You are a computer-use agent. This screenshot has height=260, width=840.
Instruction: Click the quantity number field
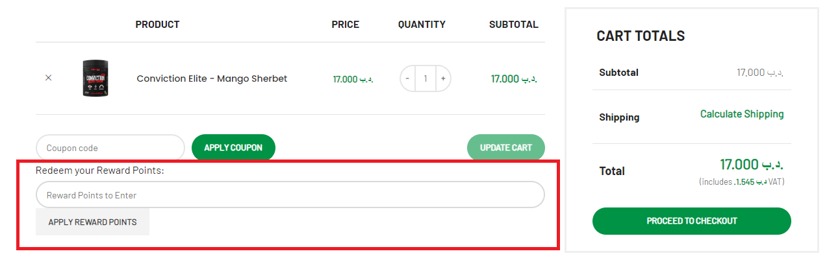click(x=426, y=78)
